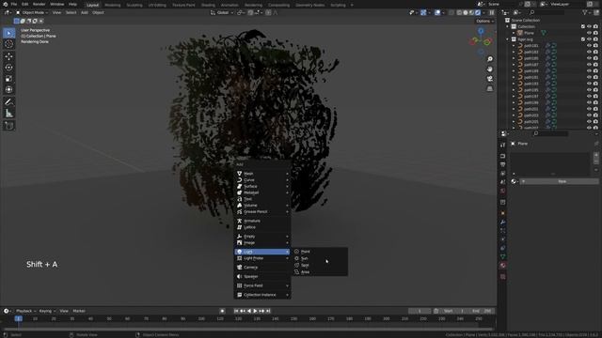
Task: Open the Object Mode dropdown
Action: (32, 12)
